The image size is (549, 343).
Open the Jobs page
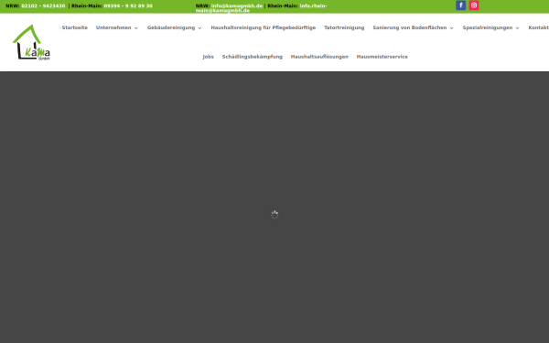[x=208, y=57]
